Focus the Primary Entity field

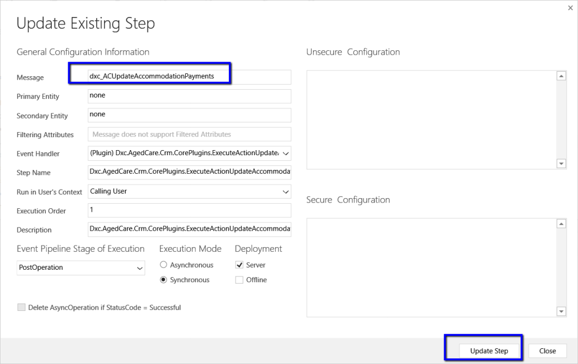[189, 96]
